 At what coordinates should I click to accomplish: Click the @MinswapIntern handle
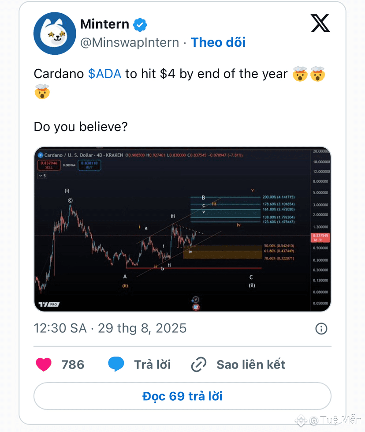(130, 42)
